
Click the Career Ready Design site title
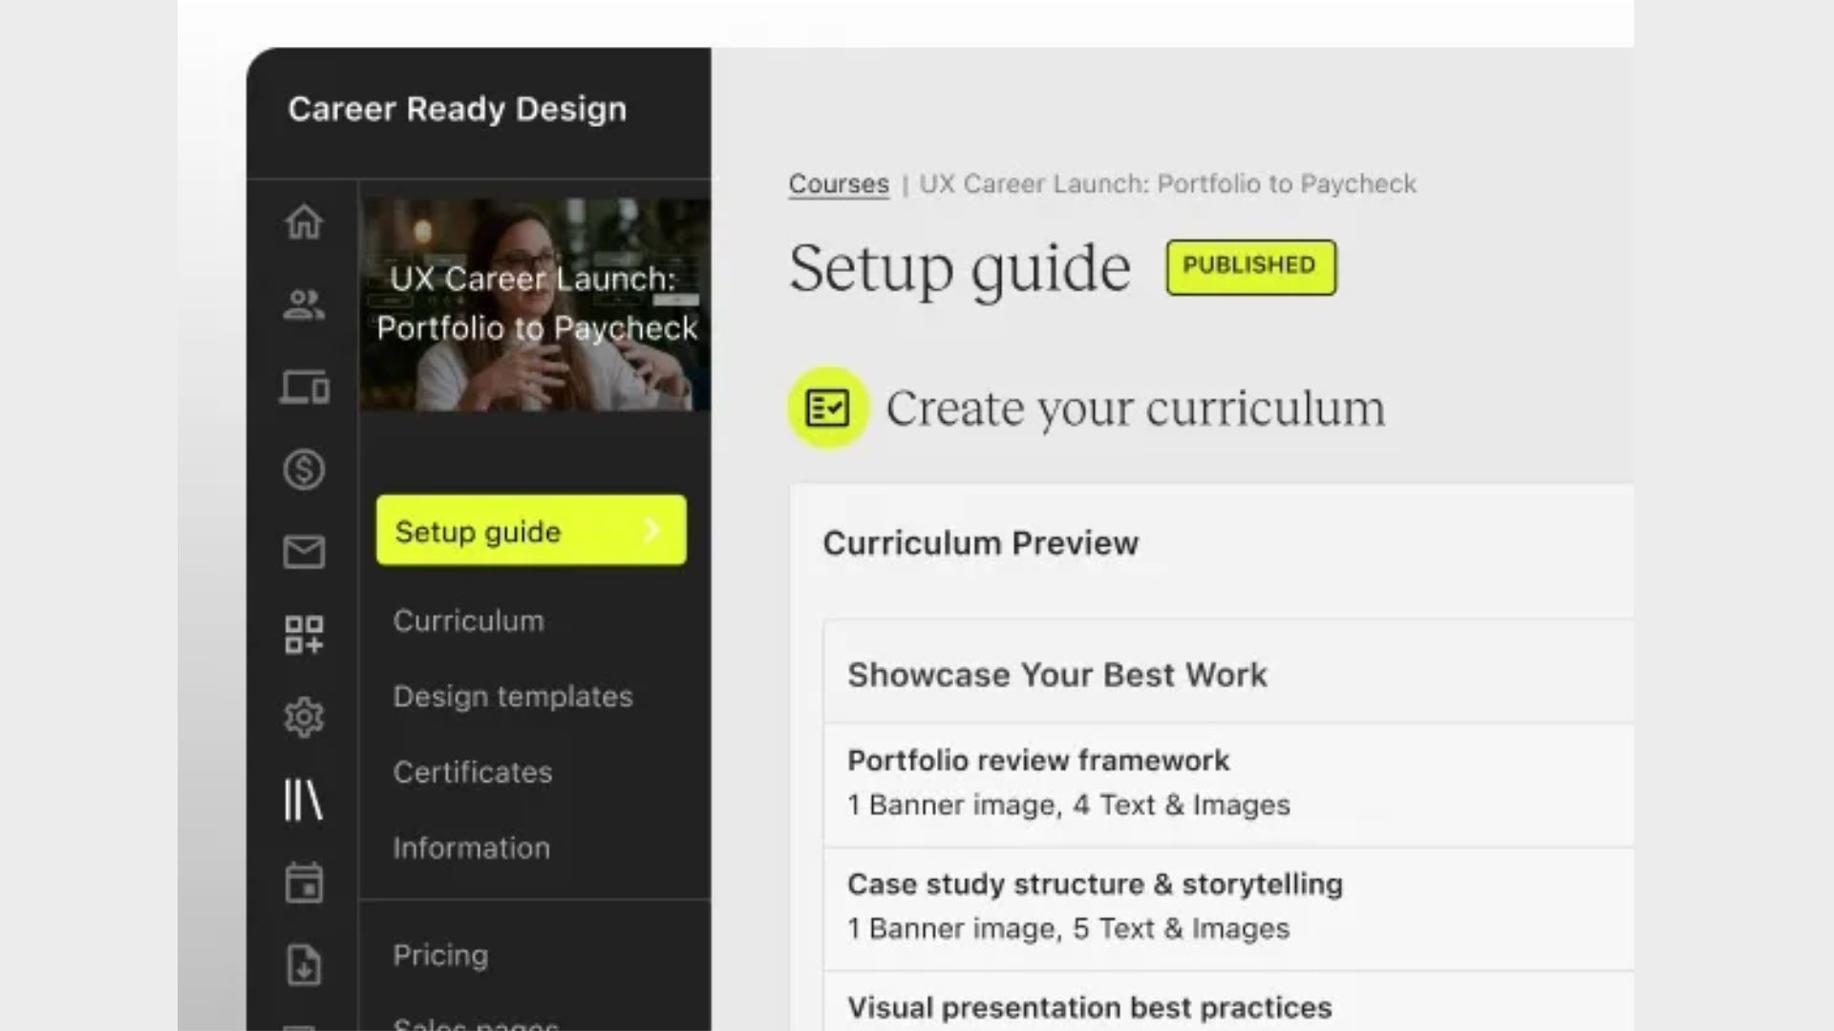pos(458,109)
